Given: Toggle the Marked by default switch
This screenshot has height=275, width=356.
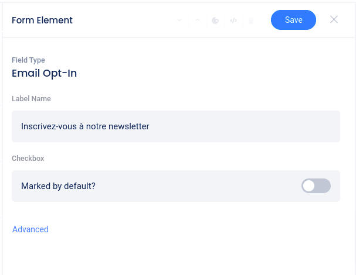Looking at the screenshot, I should [x=316, y=186].
